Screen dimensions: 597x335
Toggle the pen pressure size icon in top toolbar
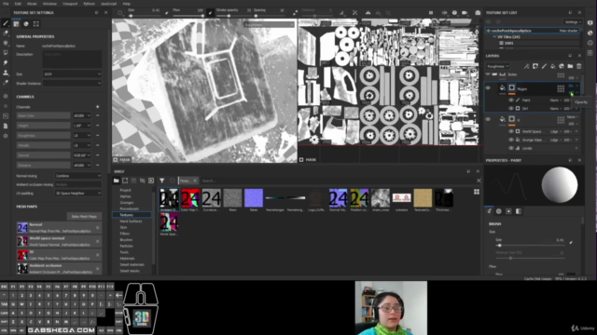coord(167,12)
